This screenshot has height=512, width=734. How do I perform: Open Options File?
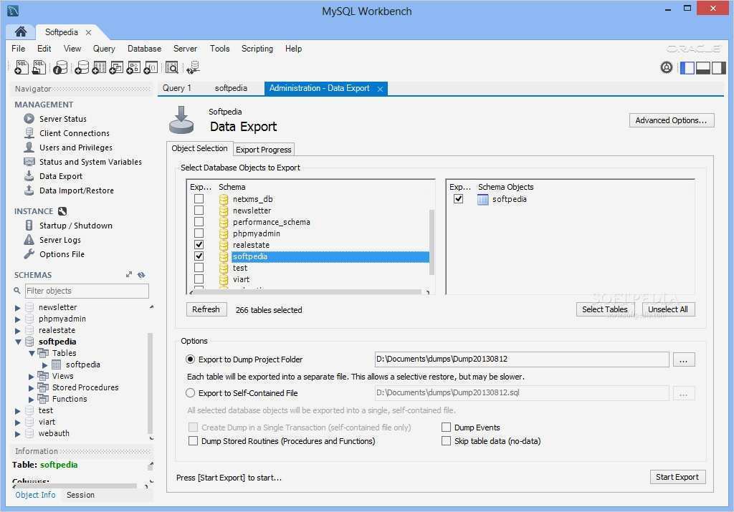click(62, 254)
